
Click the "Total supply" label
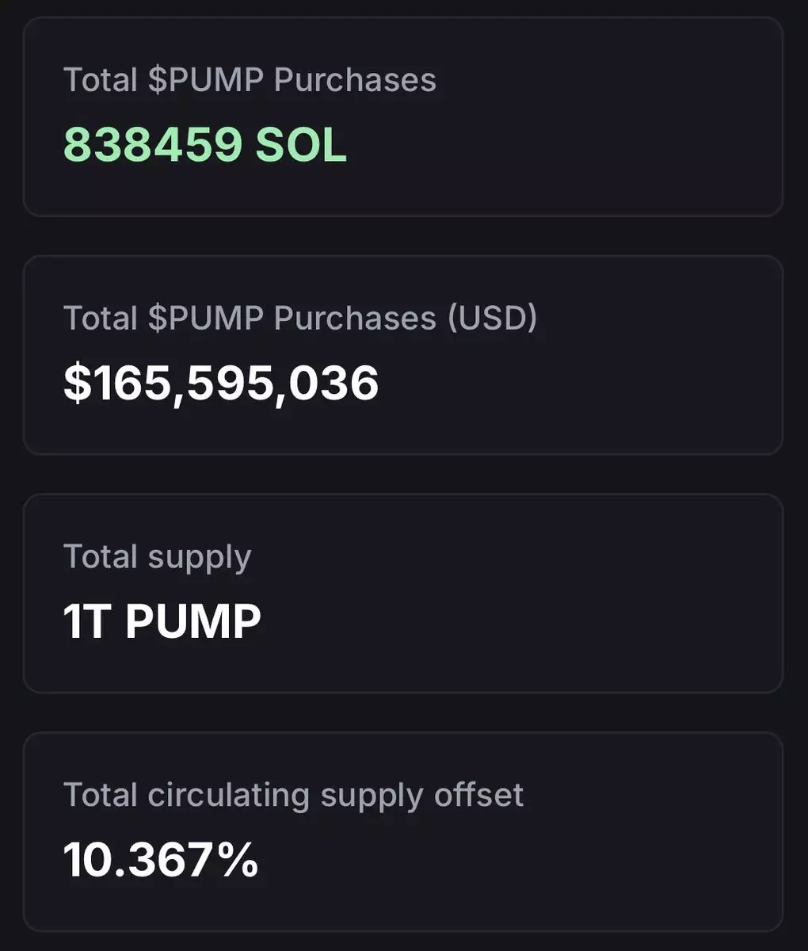[x=157, y=556]
